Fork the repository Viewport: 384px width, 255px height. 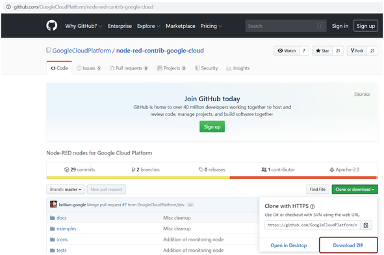[357, 51]
